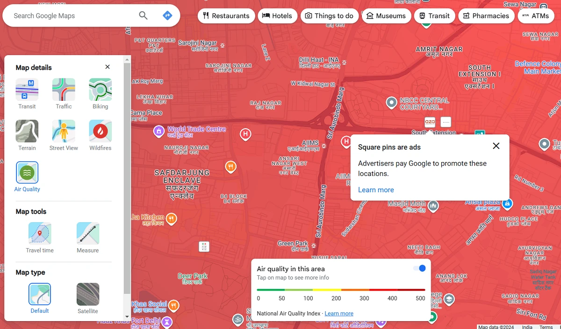
Task: Activate the Street View layer
Action: tap(64, 135)
